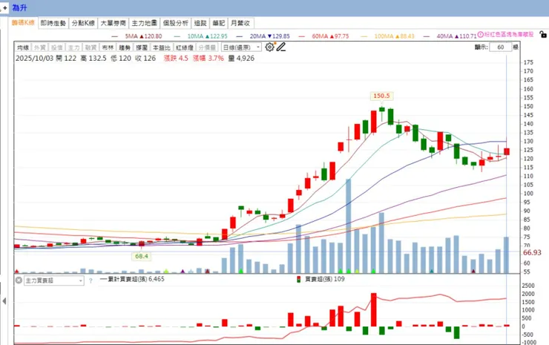
Task: Toggle the 外資 overlay button
Action: pos(40,47)
